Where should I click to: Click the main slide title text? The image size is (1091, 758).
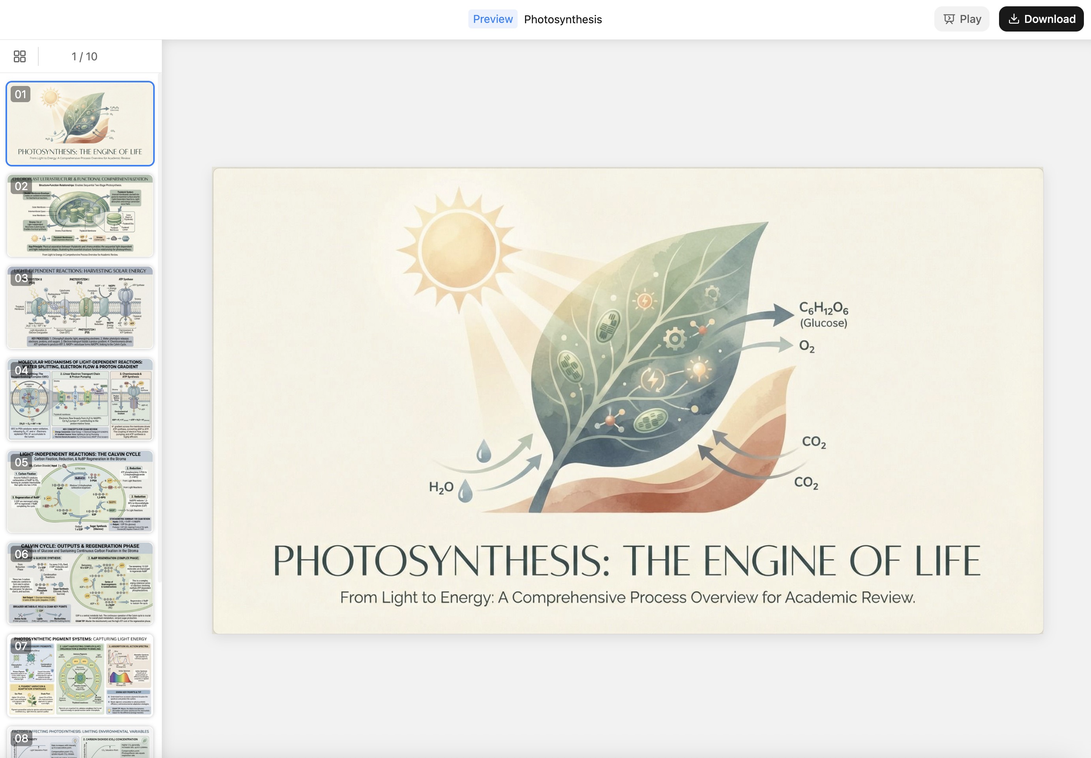coord(626,560)
